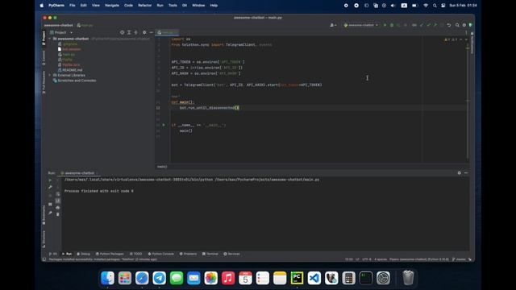Select Pipfile.lock in project tree
The width and height of the screenshot is (516, 290).
tap(69, 64)
